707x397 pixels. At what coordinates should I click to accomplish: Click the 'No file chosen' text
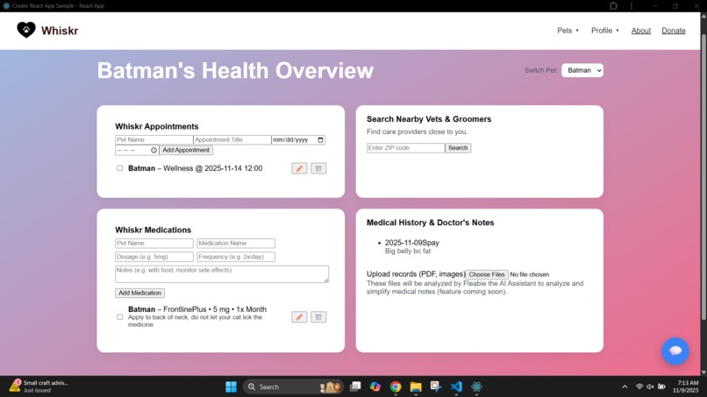529,274
